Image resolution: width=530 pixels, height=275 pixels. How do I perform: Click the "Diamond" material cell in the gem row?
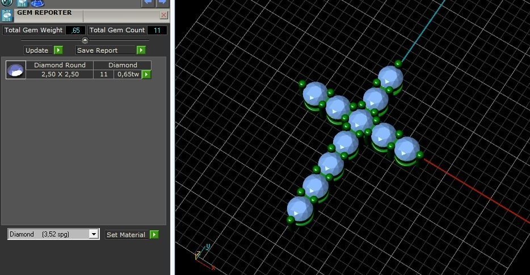[123, 65]
